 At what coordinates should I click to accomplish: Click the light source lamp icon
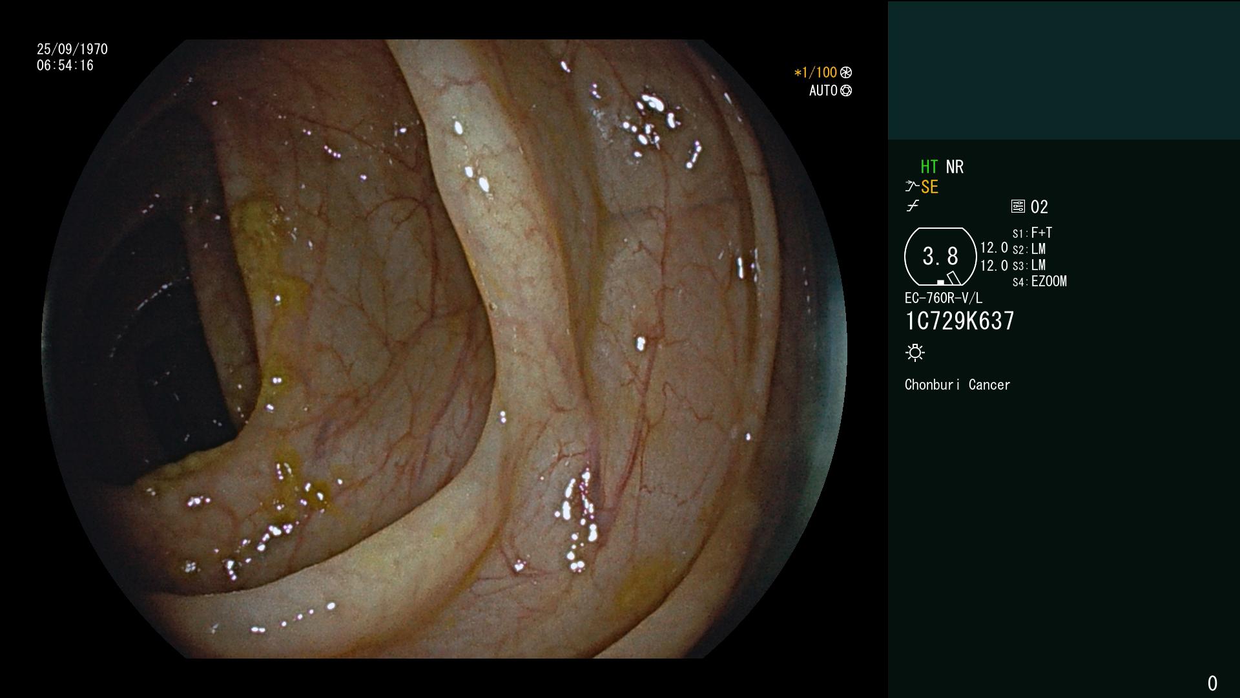coord(915,352)
